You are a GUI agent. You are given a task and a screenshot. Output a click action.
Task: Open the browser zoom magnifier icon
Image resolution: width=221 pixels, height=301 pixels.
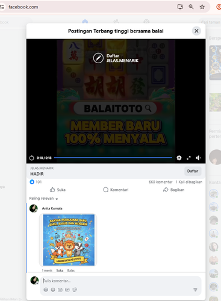tap(191, 7)
